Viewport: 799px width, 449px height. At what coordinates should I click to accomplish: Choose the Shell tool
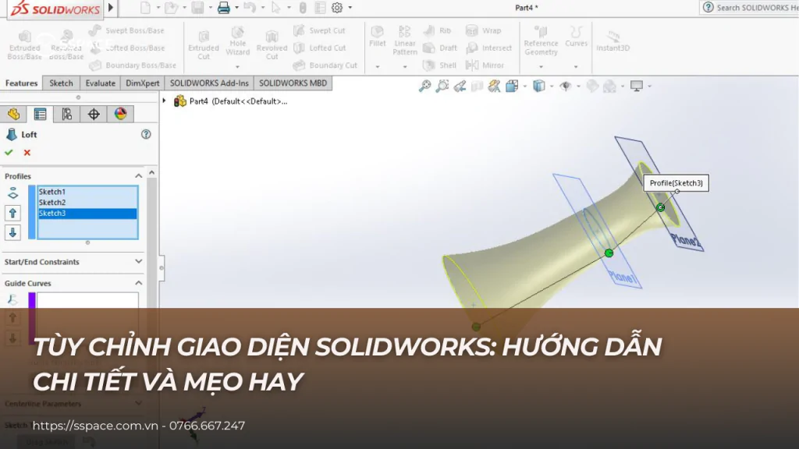(439, 65)
